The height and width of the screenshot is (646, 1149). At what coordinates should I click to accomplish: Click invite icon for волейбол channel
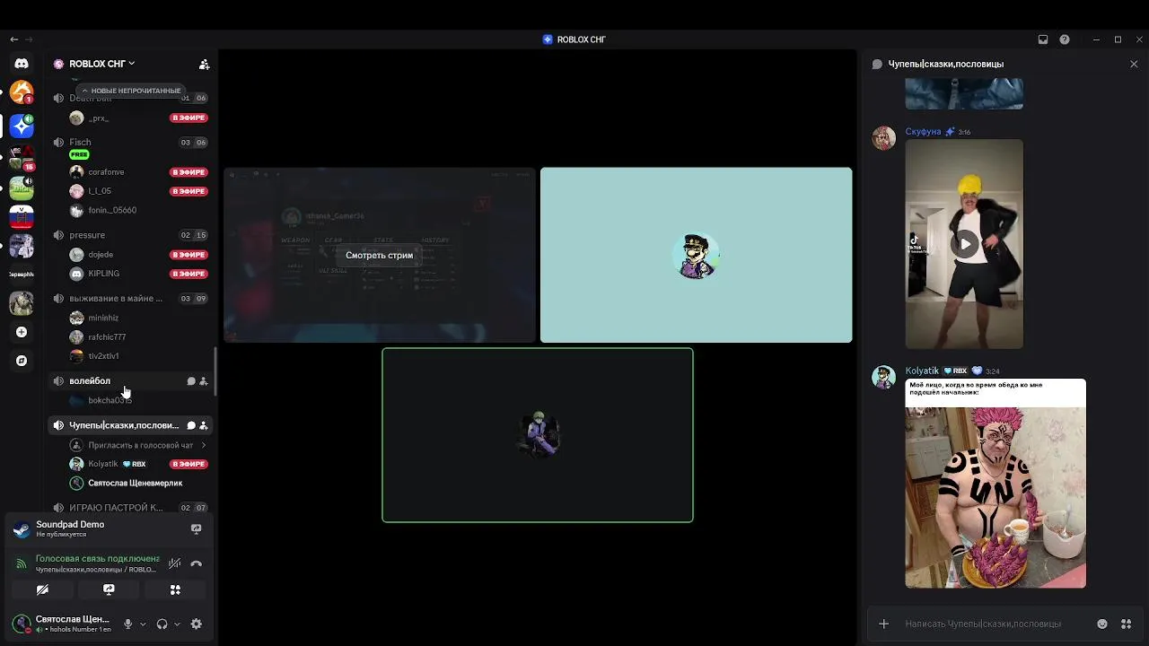tap(204, 381)
